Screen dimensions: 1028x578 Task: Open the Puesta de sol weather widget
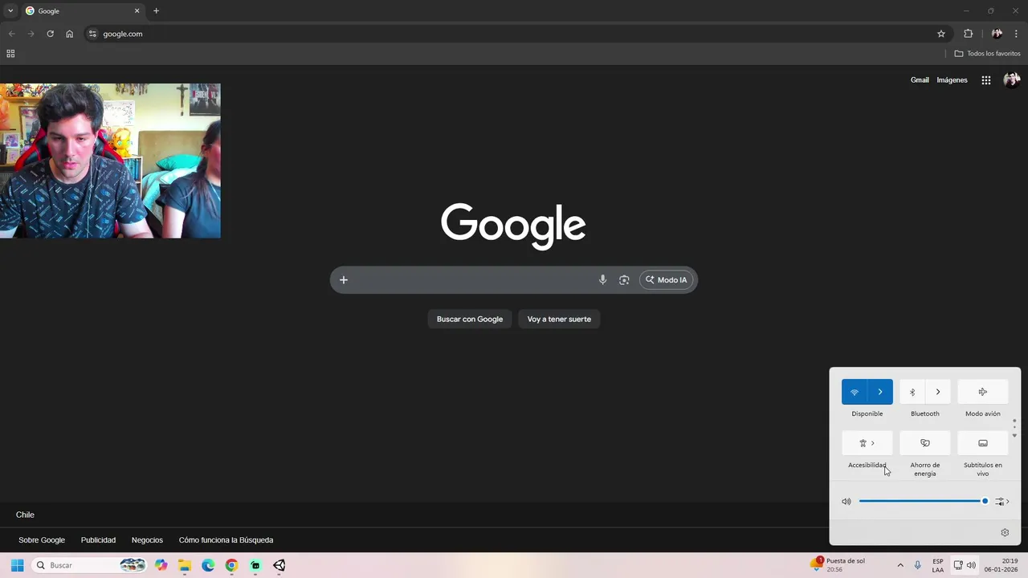tap(838, 565)
